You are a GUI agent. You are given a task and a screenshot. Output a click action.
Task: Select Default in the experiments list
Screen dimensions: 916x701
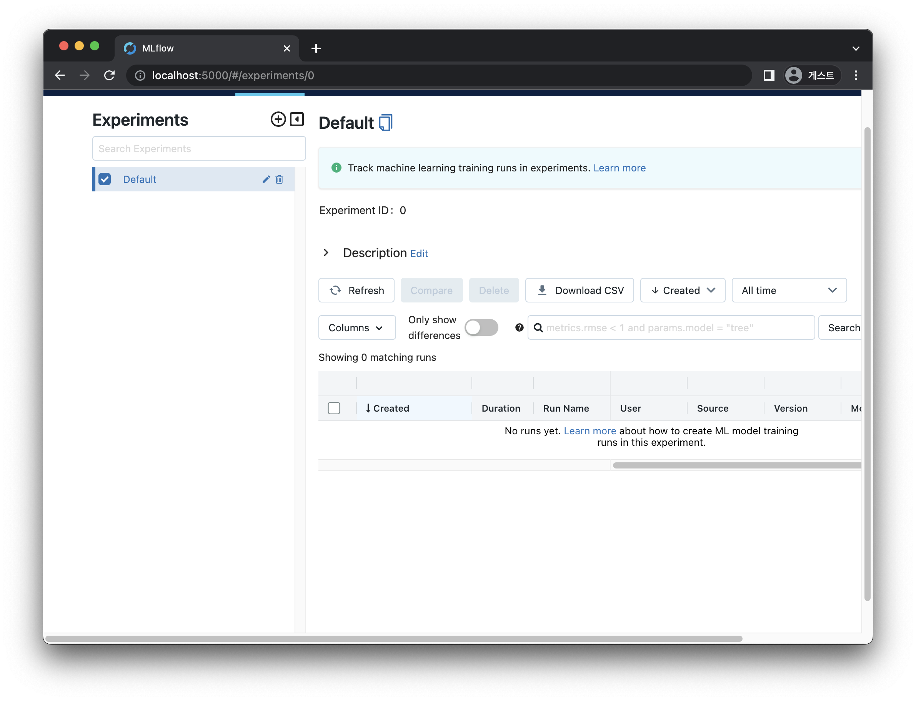point(140,179)
